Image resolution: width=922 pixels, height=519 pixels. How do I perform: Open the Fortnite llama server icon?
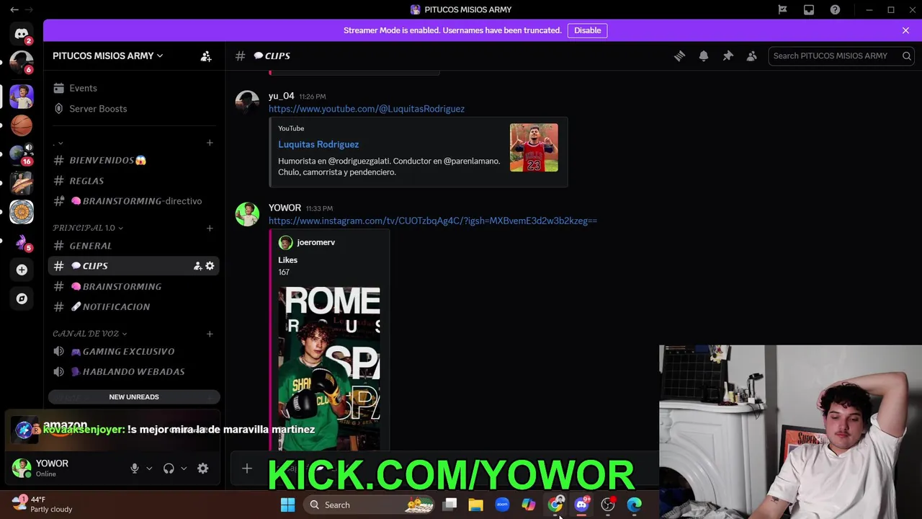22,241
